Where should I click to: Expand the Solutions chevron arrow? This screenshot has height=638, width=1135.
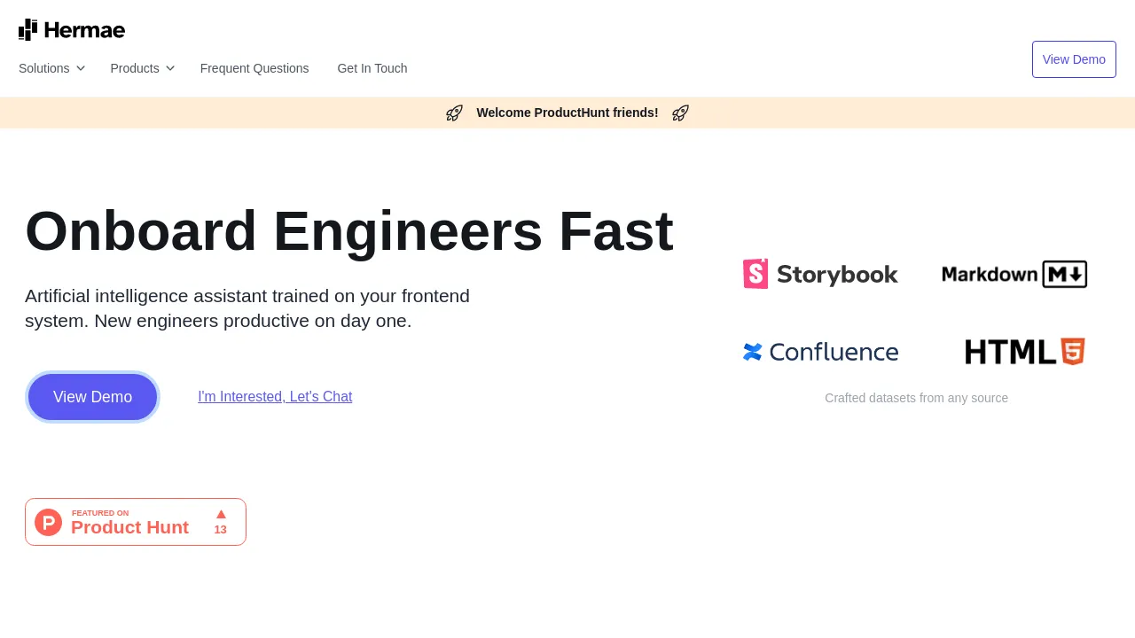click(x=81, y=68)
